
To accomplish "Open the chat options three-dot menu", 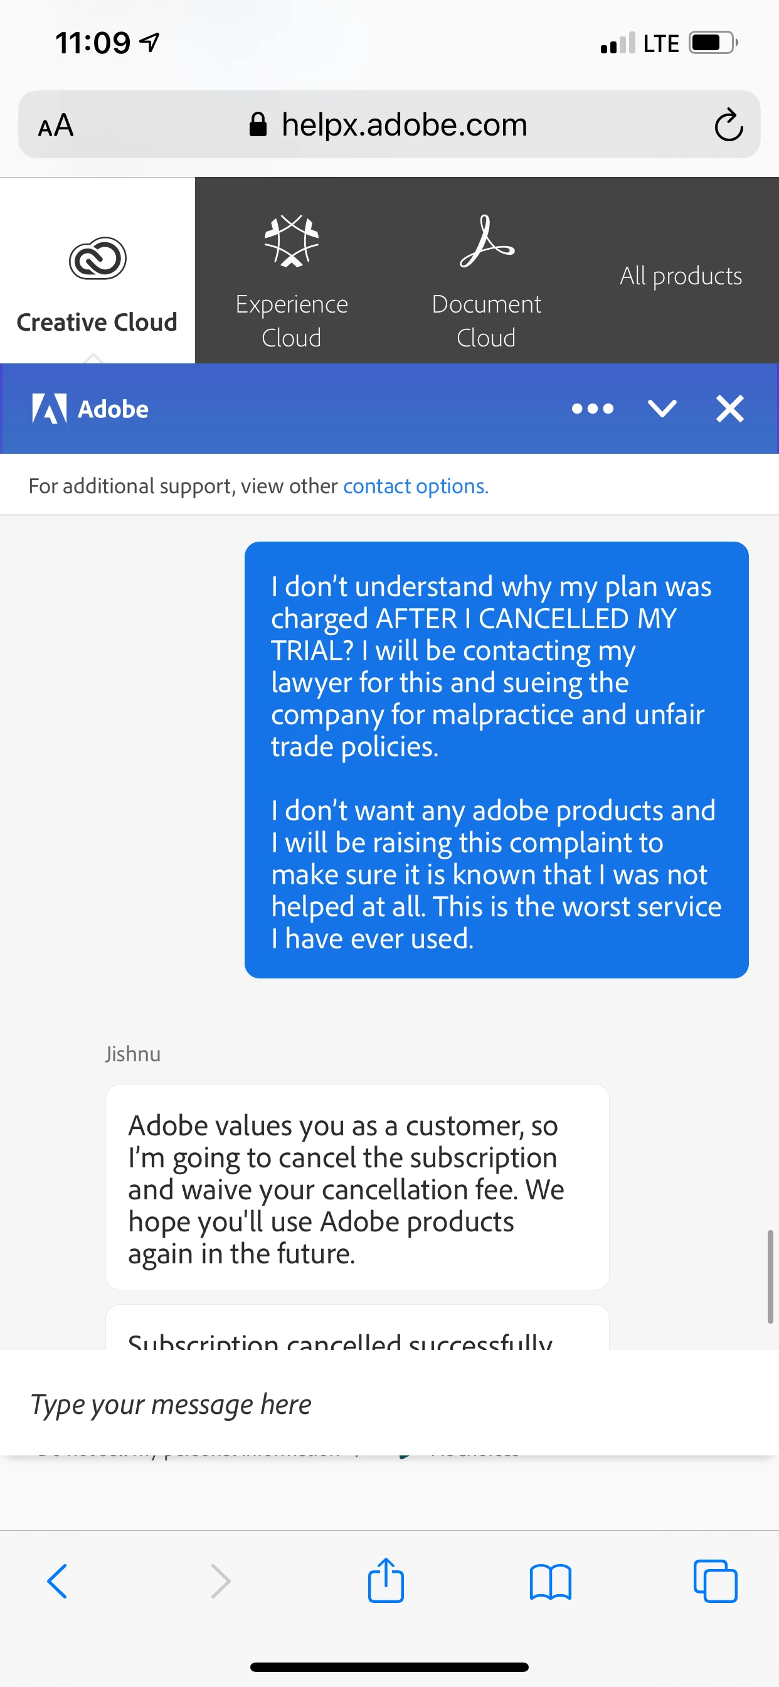I will pos(593,409).
